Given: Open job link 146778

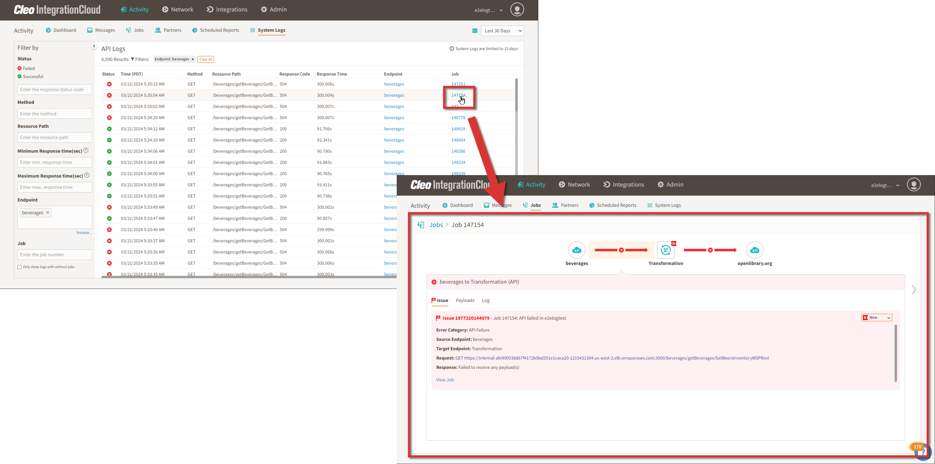Looking at the screenshot, I should (x=458, y=118).
